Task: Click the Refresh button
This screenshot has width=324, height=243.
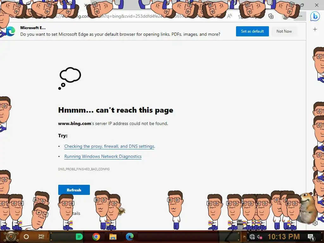Action: tap(74, 190)
